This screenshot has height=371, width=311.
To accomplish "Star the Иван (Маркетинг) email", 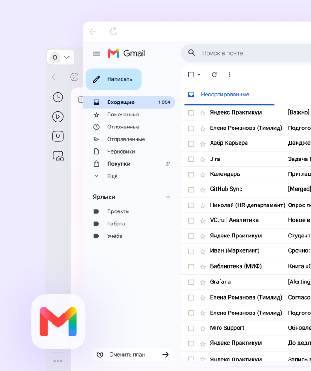I will pos(202,252).
